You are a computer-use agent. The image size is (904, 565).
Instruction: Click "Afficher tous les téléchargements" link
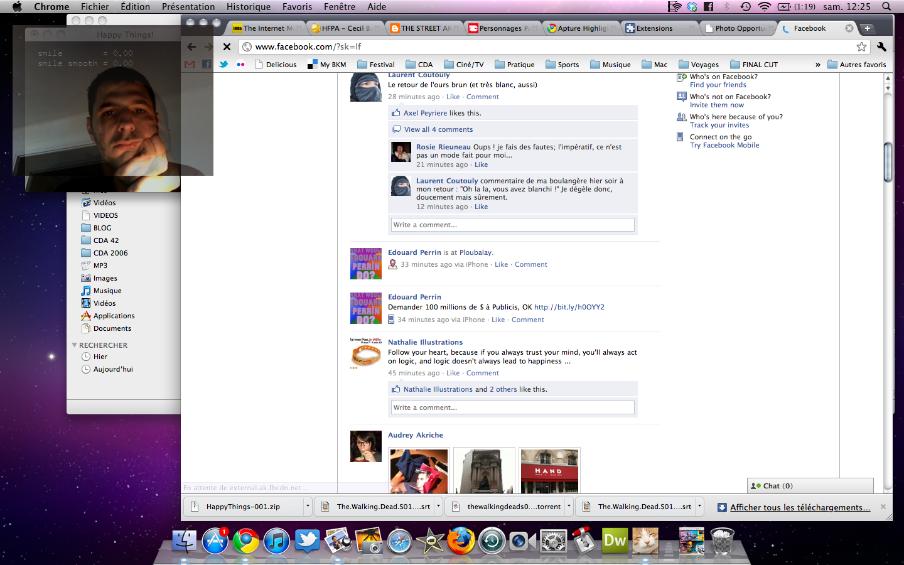pos(800,507)
